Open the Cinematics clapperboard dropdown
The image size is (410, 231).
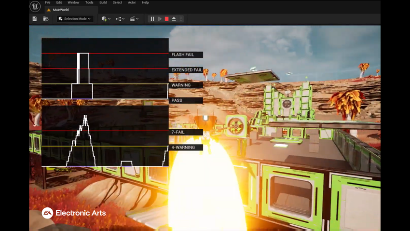134,19
